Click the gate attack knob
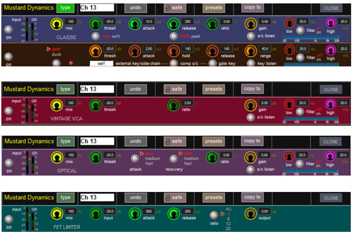Image resolution: width=355 pixels, height=238 pixels. [x=135, y=51]
